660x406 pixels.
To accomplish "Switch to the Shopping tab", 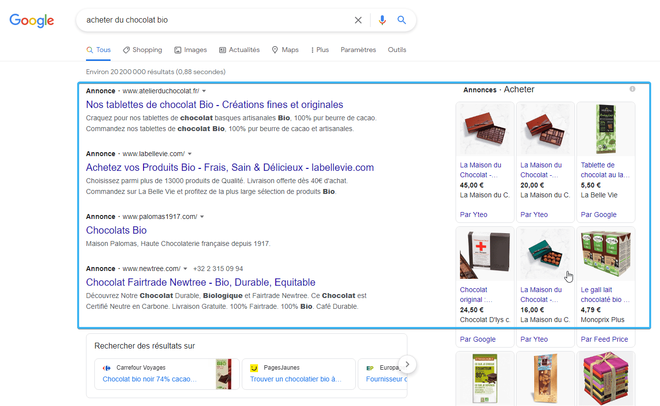I will coord(143,50).
